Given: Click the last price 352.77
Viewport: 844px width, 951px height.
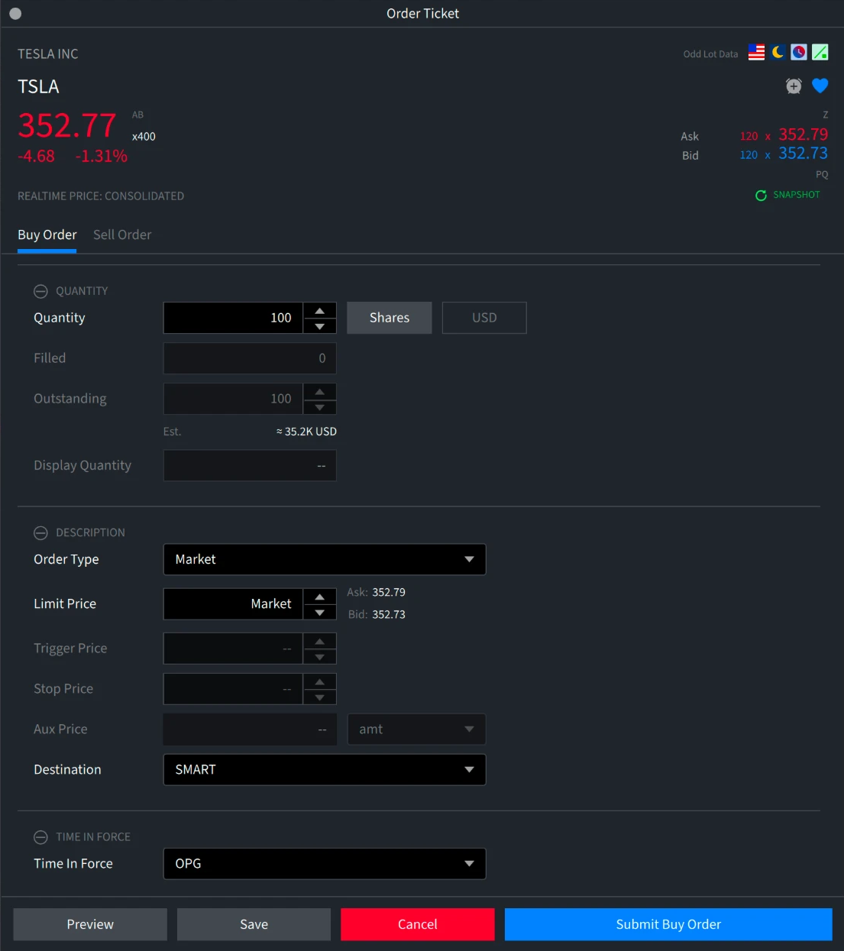Looking at the screenshot, I should tap(67, 125).
